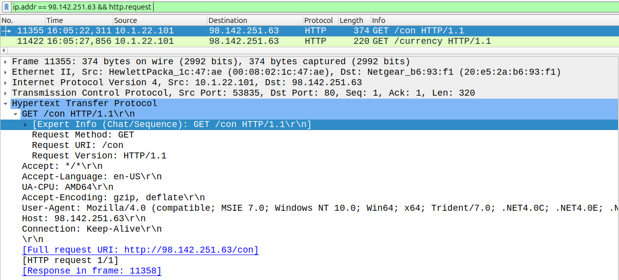
Task: Click destination cell of packet 11355
Action: coord(244,31)
